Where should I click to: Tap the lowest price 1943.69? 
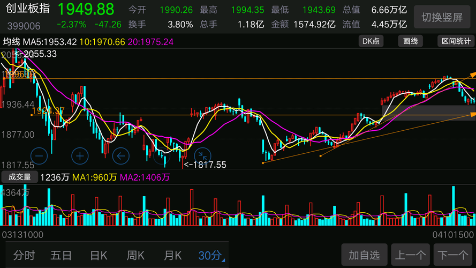pos(319,10)
